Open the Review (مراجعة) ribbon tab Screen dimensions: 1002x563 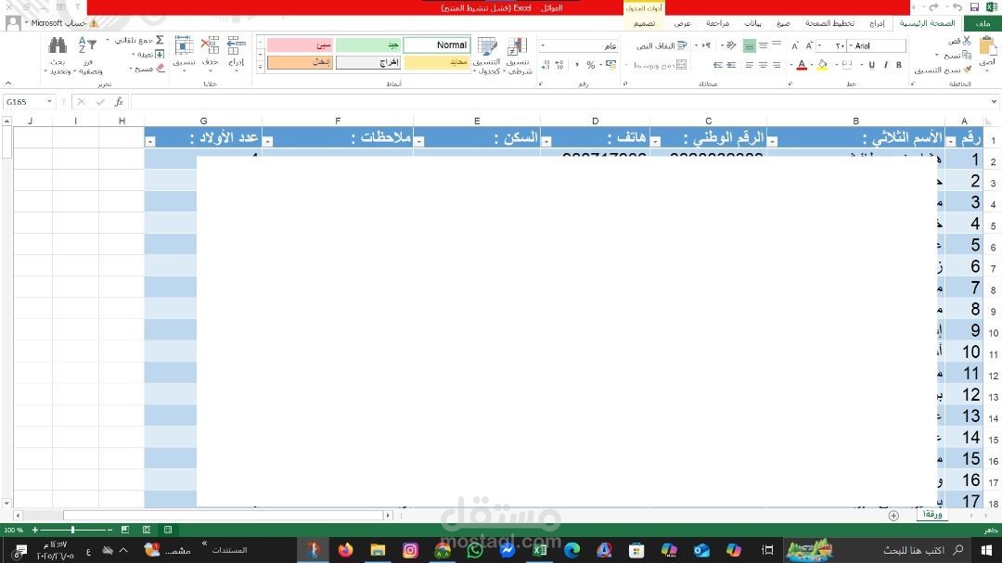tap(717, 23)
